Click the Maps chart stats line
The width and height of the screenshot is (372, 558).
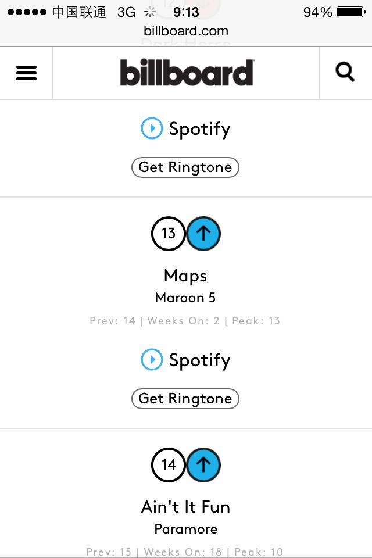pyautogui.click(x=185, y=321)
